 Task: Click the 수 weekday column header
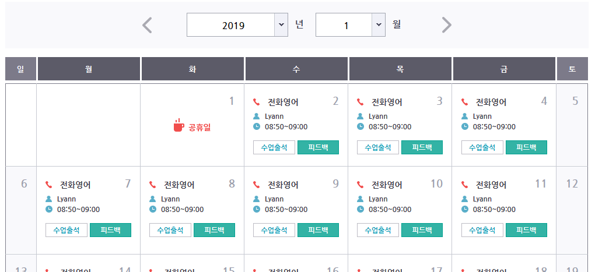point(296,69)
